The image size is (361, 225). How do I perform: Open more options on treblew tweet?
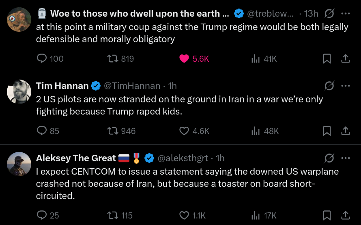[345, 14]
